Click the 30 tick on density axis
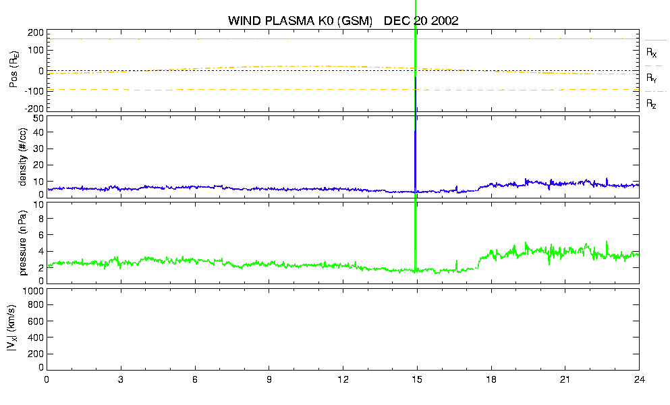The image size is (670, 405). tap(38, 148)
